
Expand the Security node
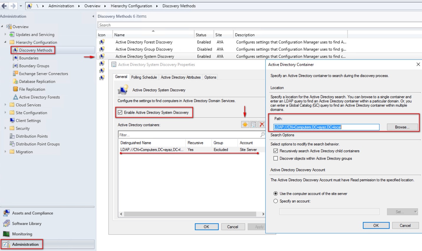click(5, 128)
